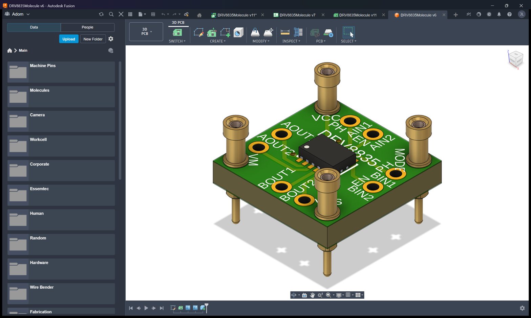Open the Machine Pins folder
531x318 pixels.
[61, 72]
